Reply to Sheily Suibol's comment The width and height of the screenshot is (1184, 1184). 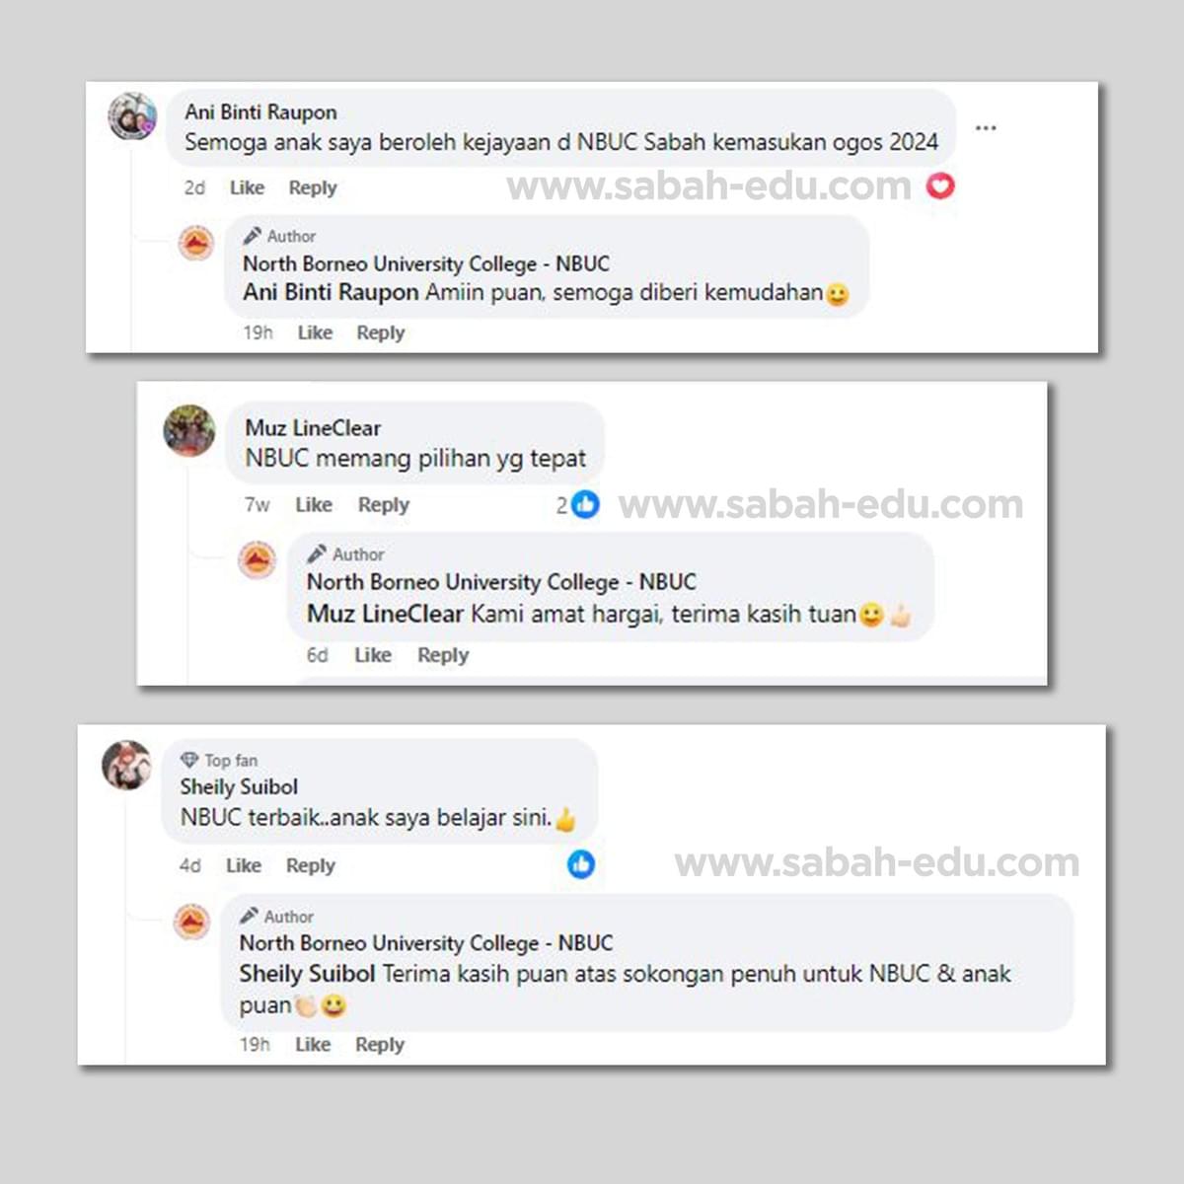(311, 865)
